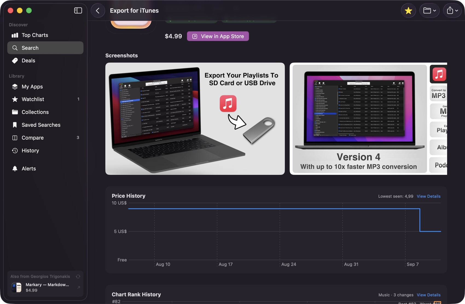
Task: Toggle the watchlist star for this app
Action: pos(408,10)
